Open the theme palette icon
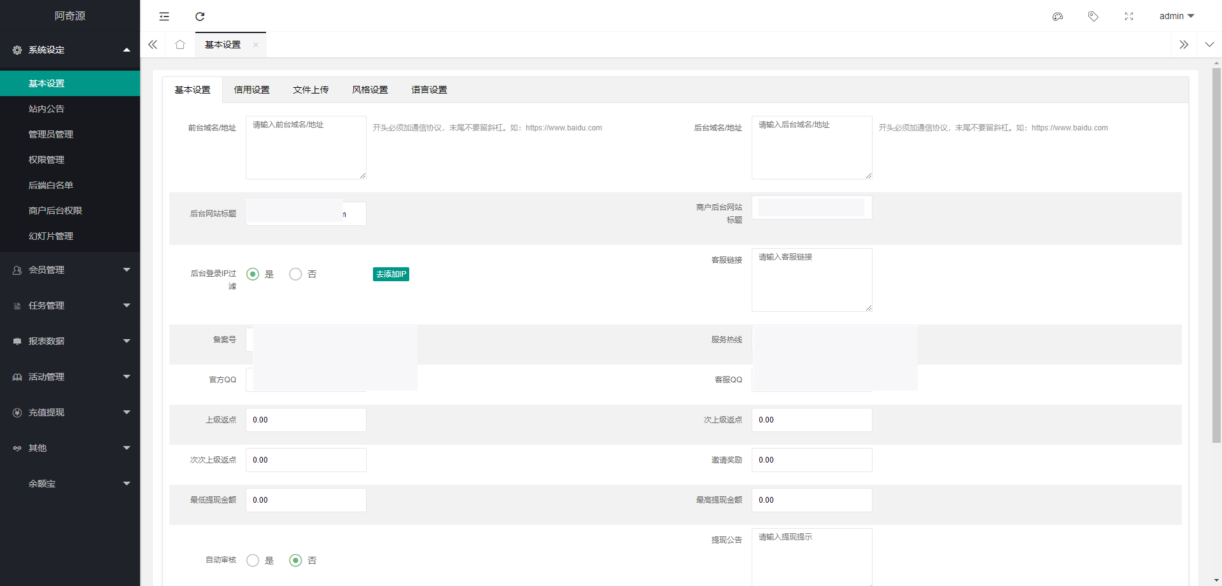Screen dimensions: 1222x586 point(1057,17)
